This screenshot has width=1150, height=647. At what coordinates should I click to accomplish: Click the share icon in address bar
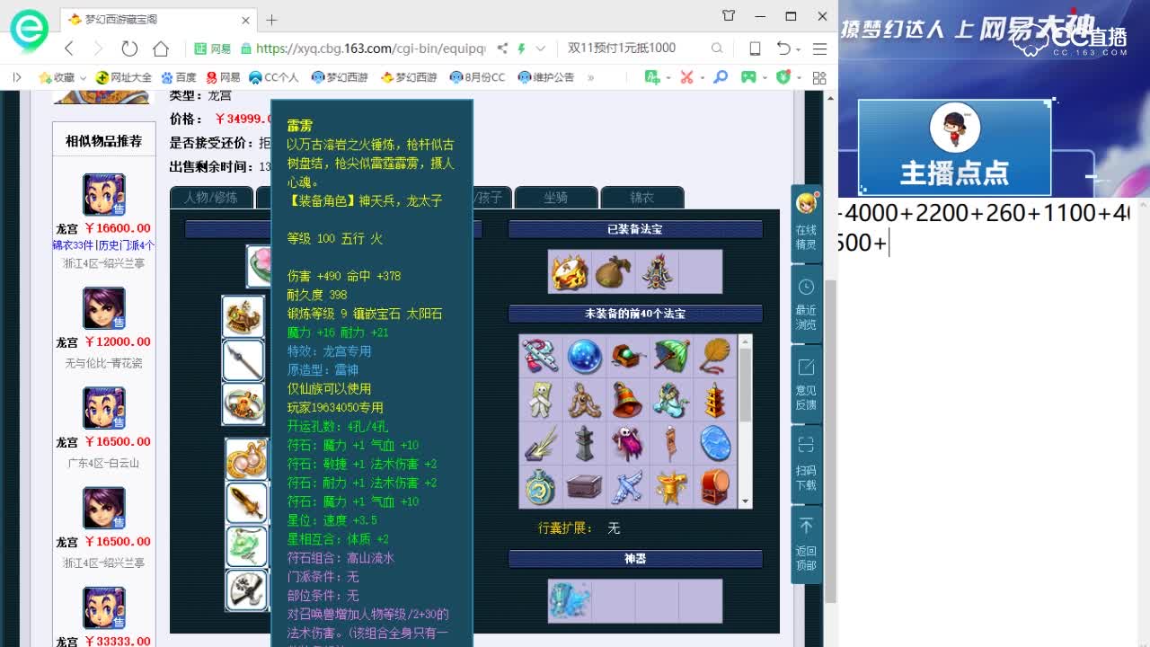502,49
